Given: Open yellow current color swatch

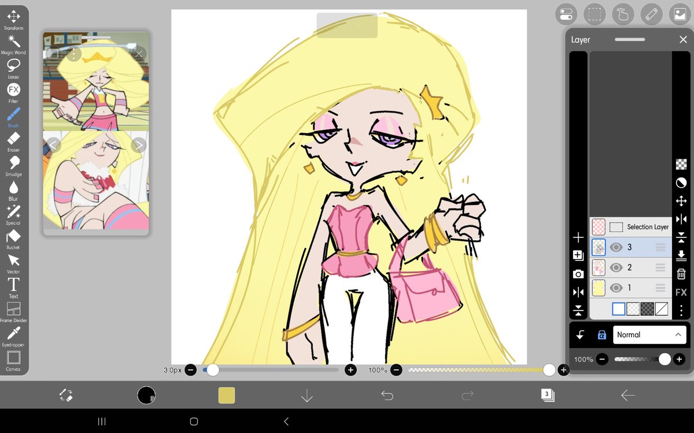Looking at the screenshot, I should (x=227, y=395).
